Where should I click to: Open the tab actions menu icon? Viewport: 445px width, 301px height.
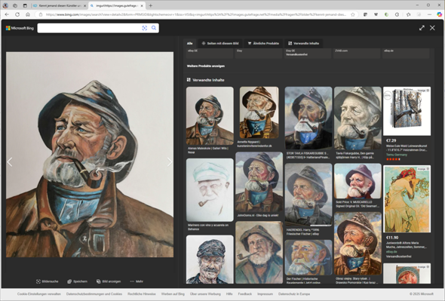[25, 5]
